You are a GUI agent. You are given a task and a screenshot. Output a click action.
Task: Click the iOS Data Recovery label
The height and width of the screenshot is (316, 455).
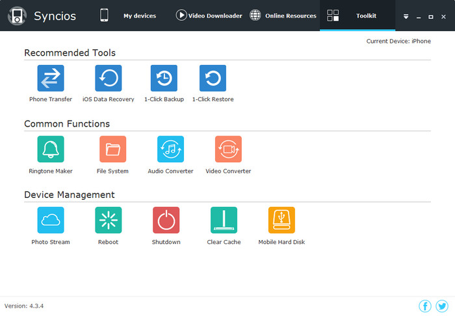pos(109,99)
